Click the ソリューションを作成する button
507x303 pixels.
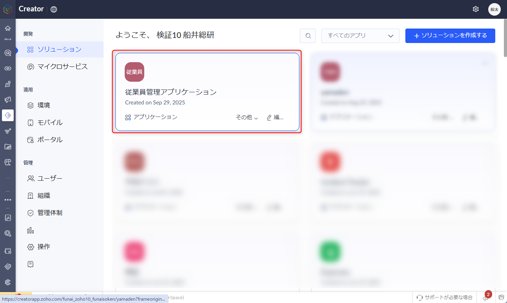point(450,36)
